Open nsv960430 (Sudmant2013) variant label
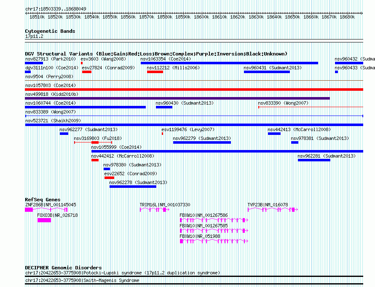 [185, 103]
